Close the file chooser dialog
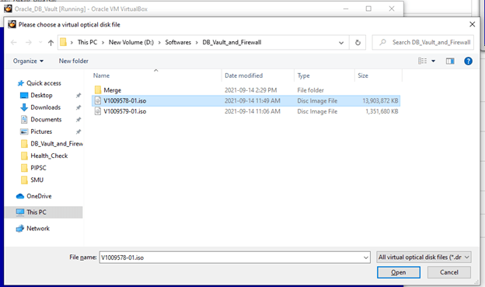The image size is (485, 287). (472, 24)
